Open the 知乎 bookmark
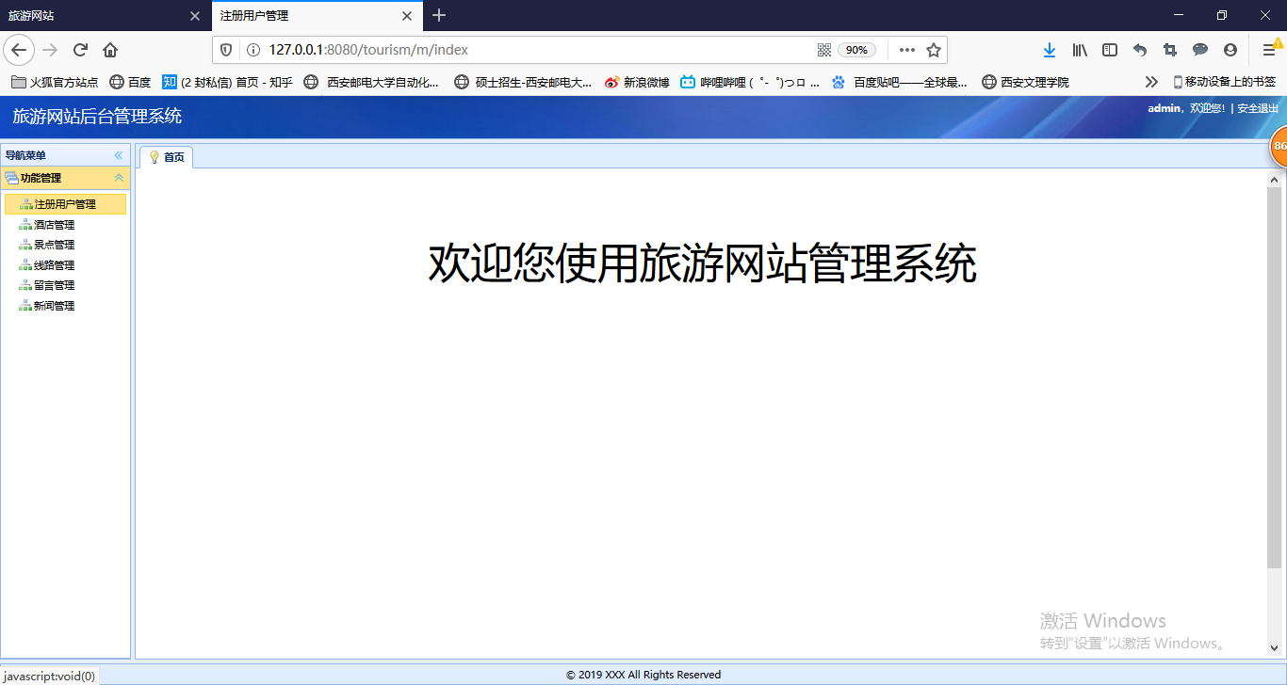Screen dimensions: 1287x685 (227, 82)
